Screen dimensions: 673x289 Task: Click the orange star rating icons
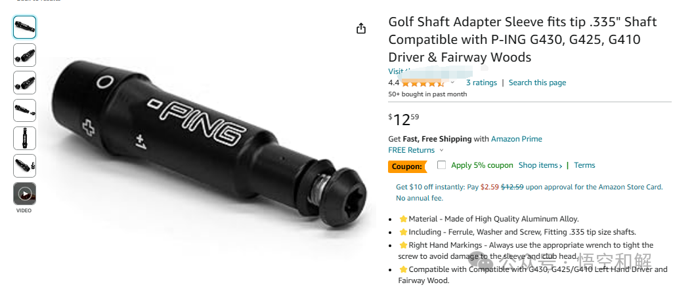click(423, 83)
